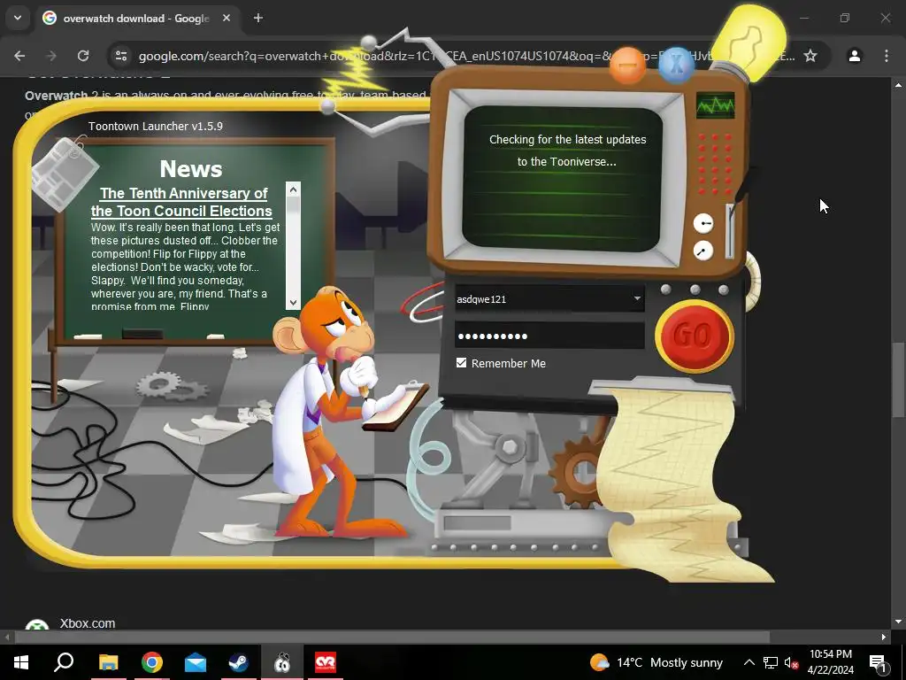The width and height of the screenshot is (906, 680).
Task: Select the overwatch download Google tab
Action: (x=137, y=18)
